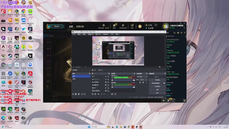Click Windows Start button on taskbar

89,127
